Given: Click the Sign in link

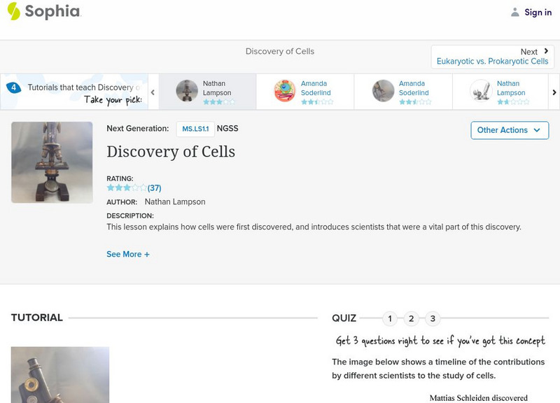Looking at the screenshot, I should tap(538, 12).
